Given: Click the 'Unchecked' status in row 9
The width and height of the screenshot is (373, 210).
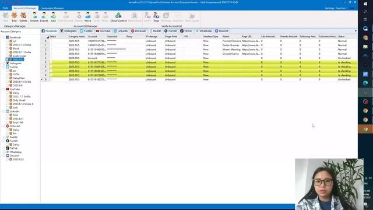Looking at the screenshot, I should [x=344, y=79].
